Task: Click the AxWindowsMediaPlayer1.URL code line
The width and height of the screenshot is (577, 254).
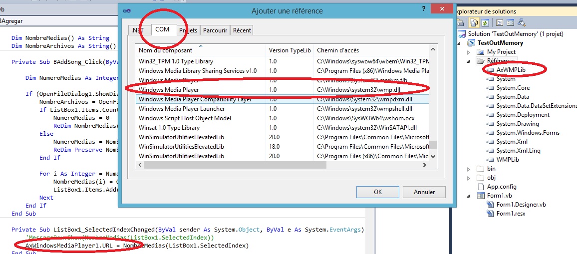Action: click(x=137, y=246)
